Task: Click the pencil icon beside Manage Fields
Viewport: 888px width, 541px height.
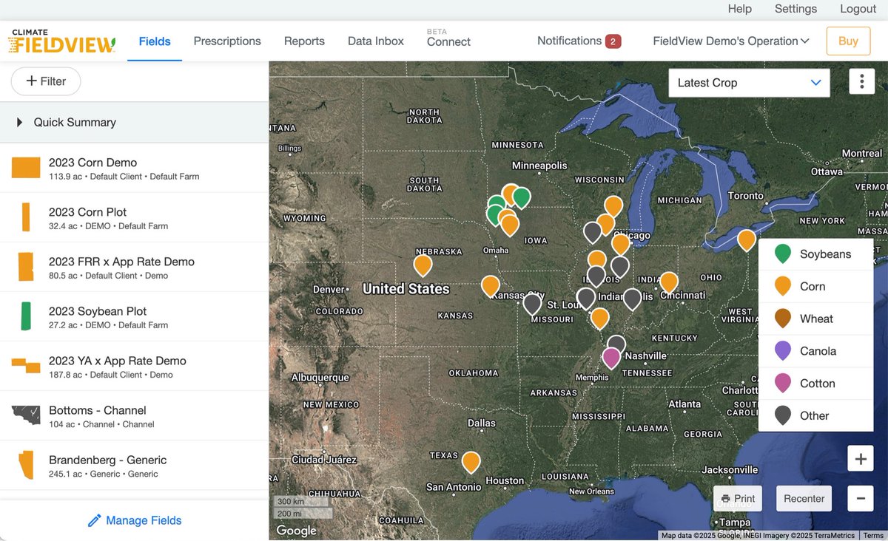Action: [94, 521]
